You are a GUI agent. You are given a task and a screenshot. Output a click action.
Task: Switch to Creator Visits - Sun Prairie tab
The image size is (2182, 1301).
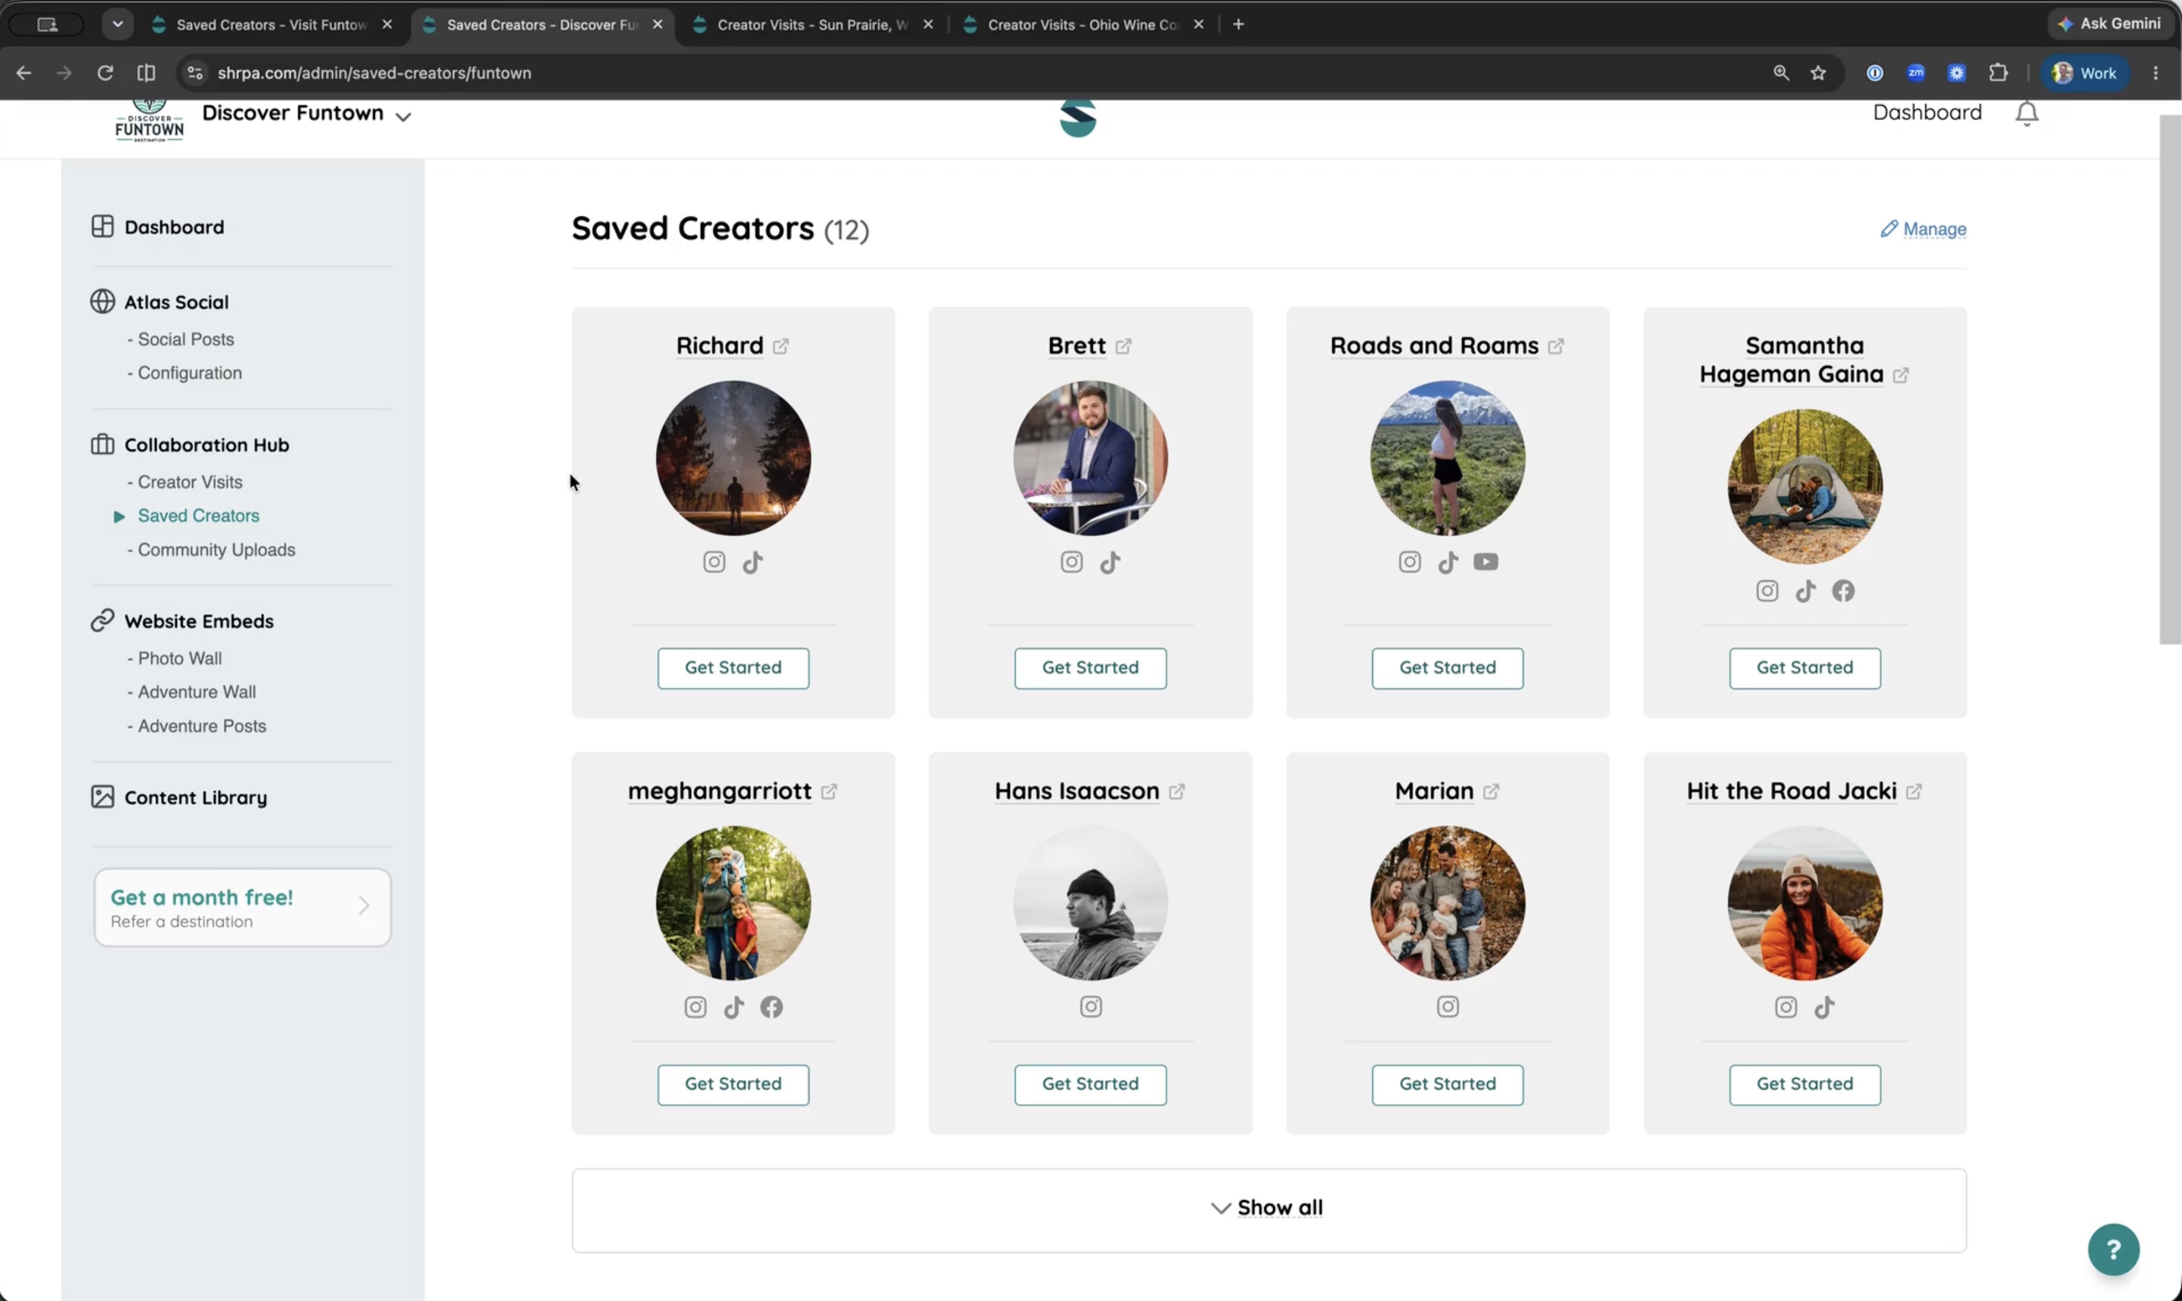pos(812,24)
